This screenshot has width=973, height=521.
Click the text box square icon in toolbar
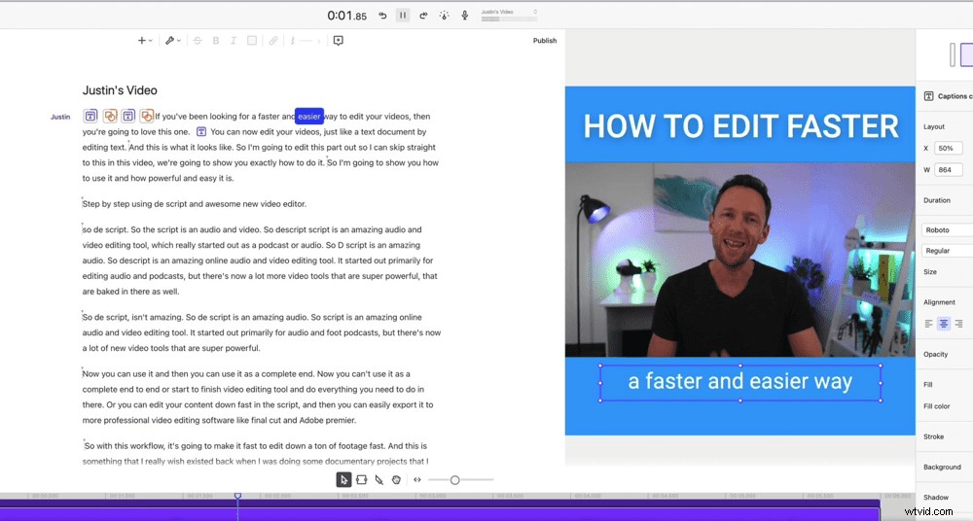pyautogui.click(x=252, y=40)
